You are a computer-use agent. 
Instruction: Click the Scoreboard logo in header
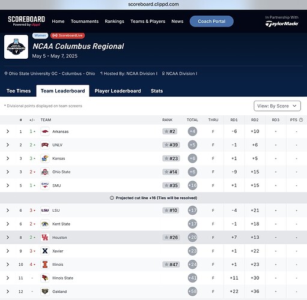[26, 21]
